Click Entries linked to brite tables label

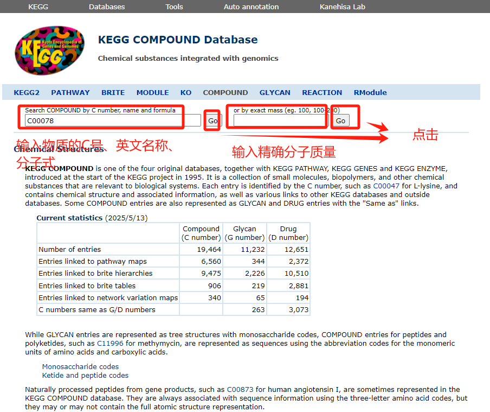(x=87, y=286)
